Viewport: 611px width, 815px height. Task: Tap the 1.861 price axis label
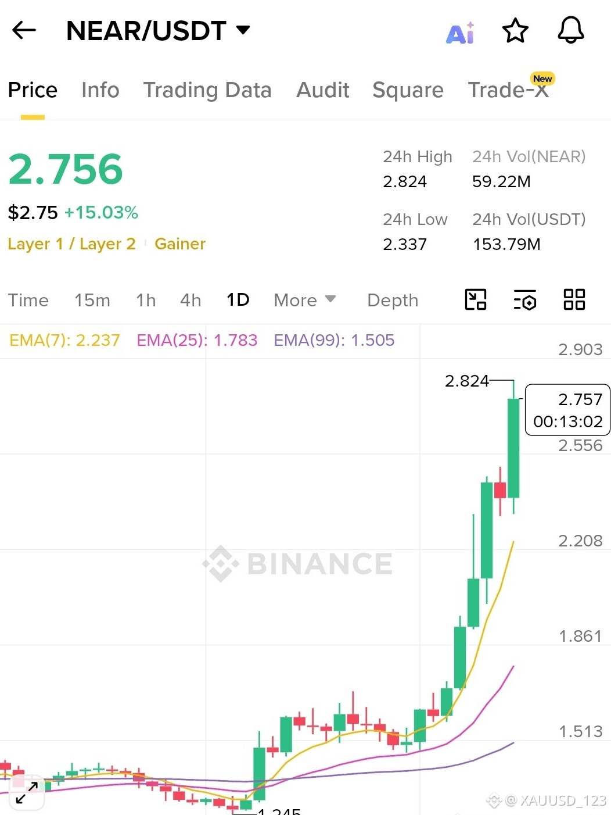click(x=580, y=636)
